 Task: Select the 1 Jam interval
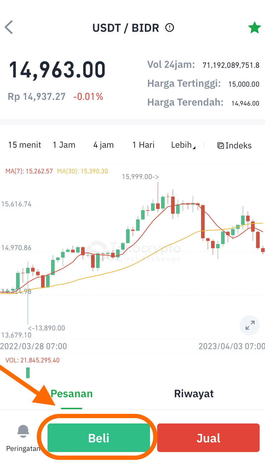[64, 145]
